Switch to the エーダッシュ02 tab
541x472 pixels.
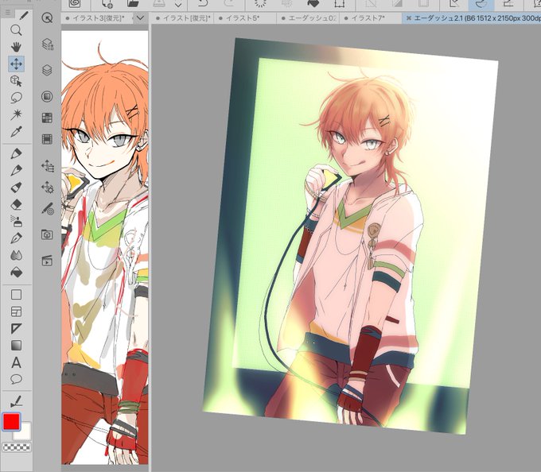(309, 18)
